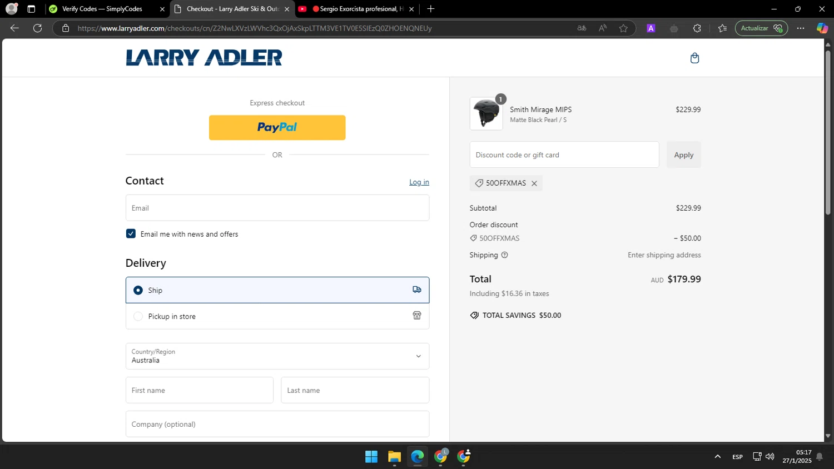Image resolution: width=834 pixels, height=469 pixels.
Task: Open the Windows Start menu
Action: (x=371, y=457)
